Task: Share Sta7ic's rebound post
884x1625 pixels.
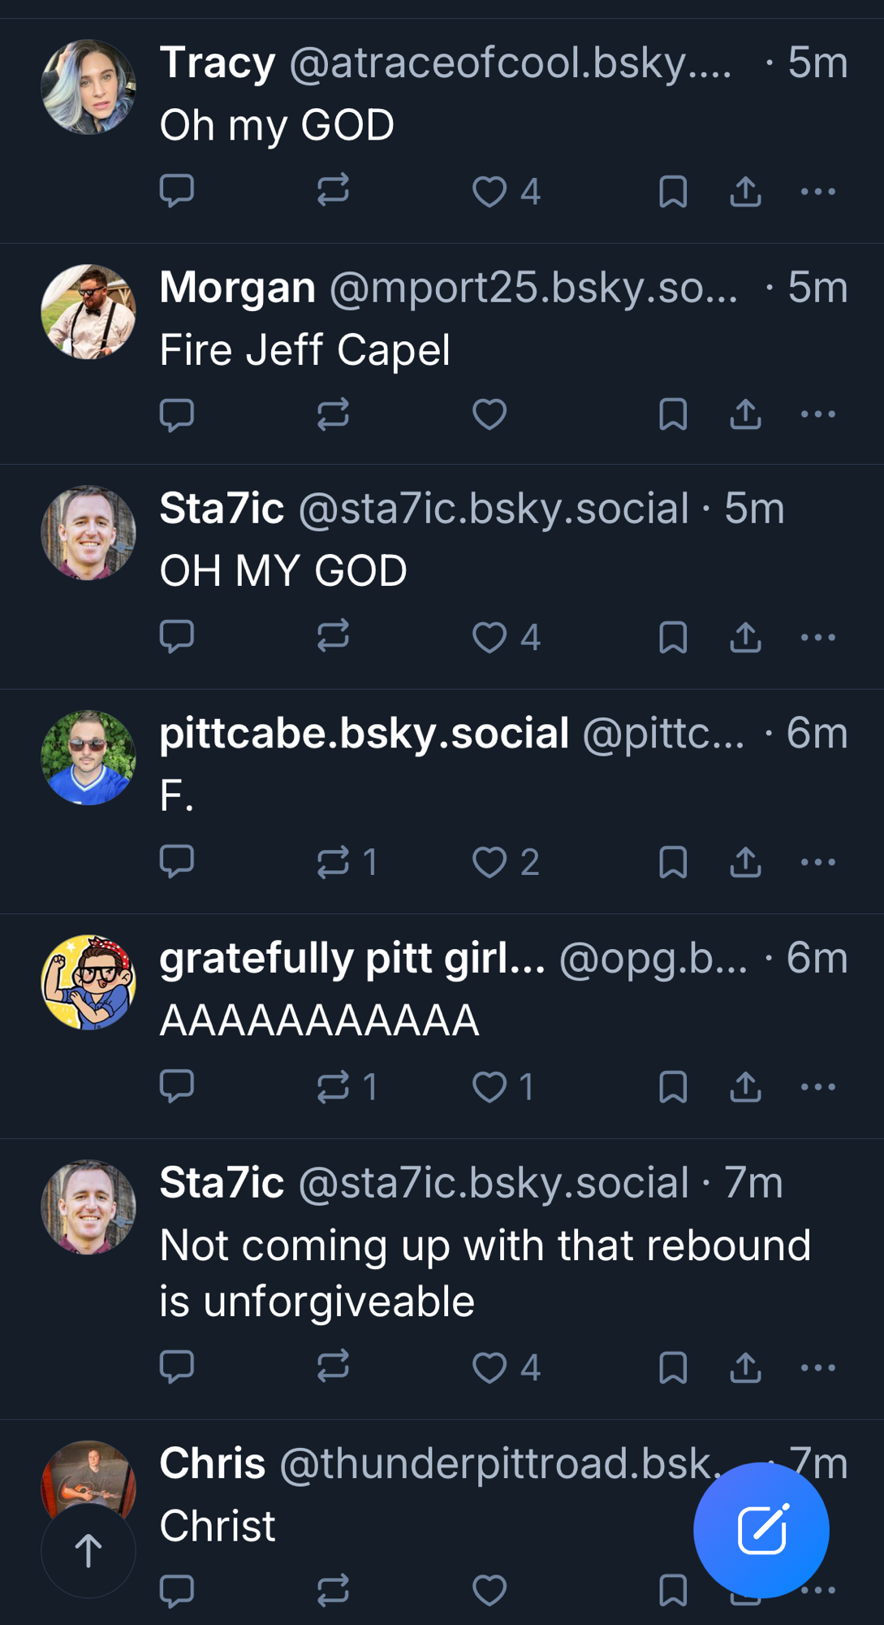Action: (745, 1367)
